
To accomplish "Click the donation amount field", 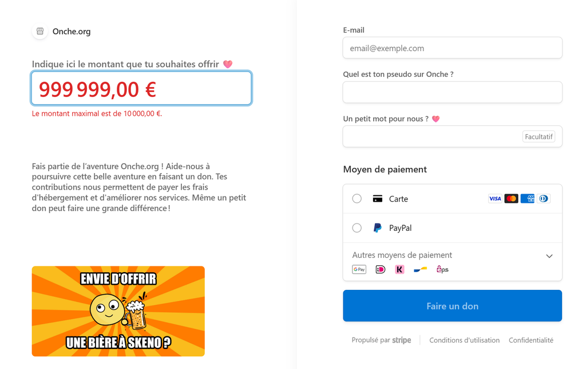I will pos(141,89).
